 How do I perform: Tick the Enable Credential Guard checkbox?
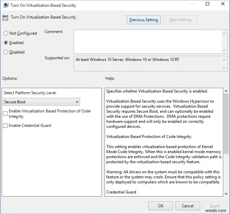5,126
